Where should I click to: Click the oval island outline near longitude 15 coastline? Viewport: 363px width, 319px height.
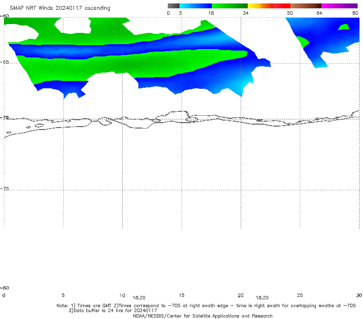[x=192, y=120]
